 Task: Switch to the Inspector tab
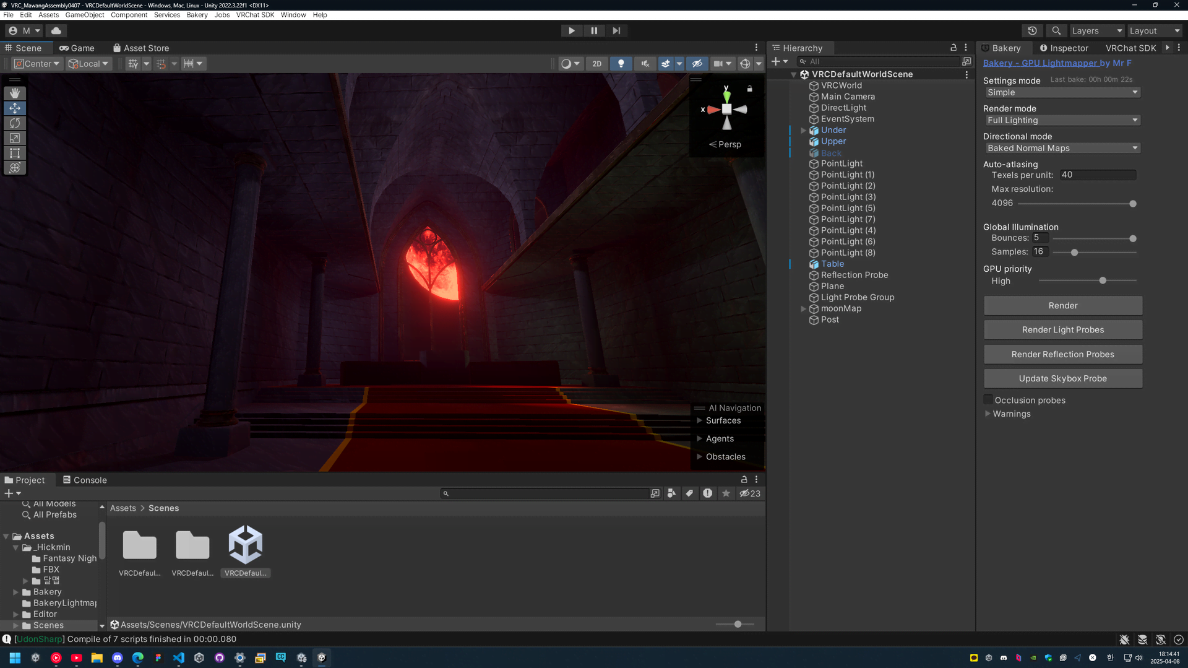(1064, 48)
